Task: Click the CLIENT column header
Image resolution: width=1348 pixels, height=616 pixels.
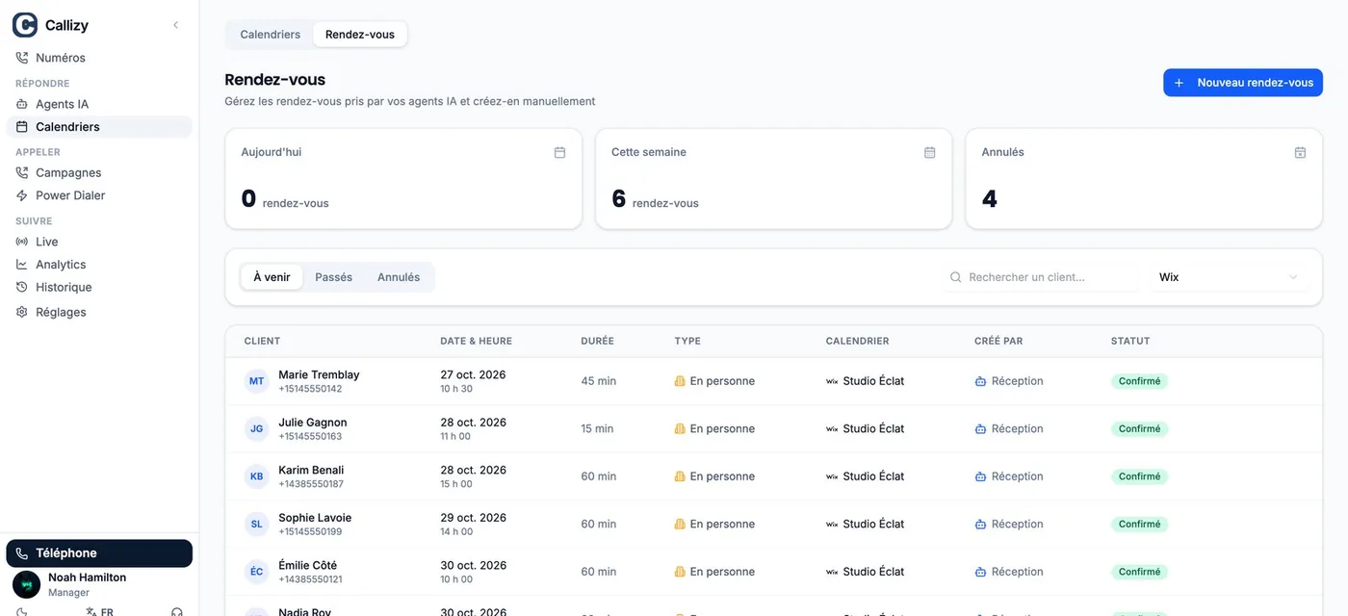Action: [263, 341]
